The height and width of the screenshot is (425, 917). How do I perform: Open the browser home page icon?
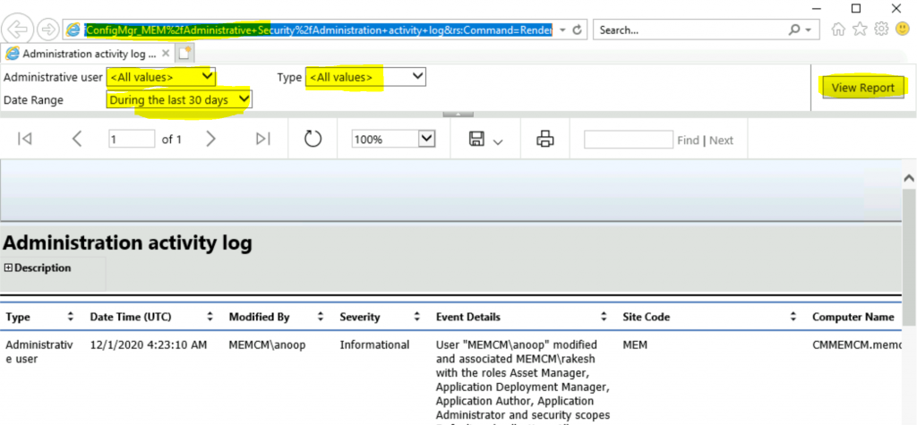pos(838,30)
